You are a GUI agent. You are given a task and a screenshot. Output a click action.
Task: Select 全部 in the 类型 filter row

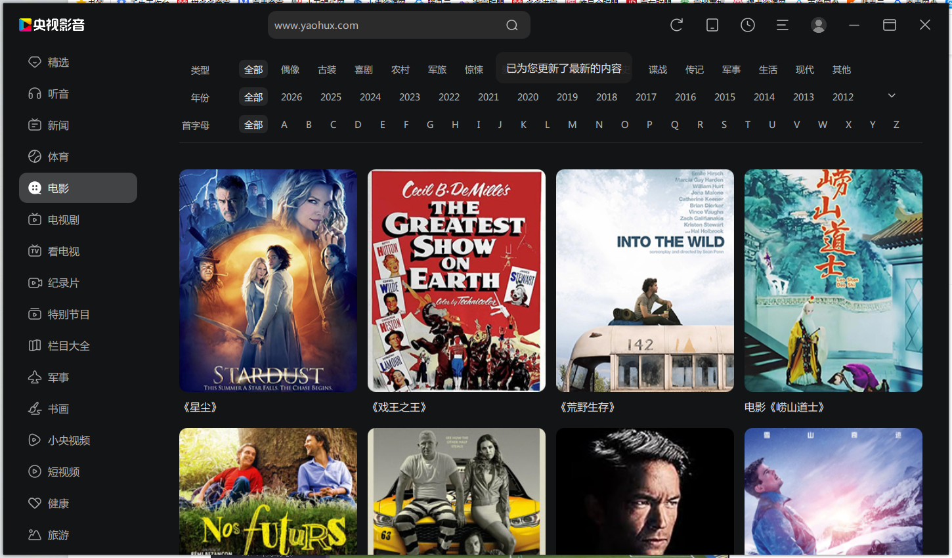253,70
